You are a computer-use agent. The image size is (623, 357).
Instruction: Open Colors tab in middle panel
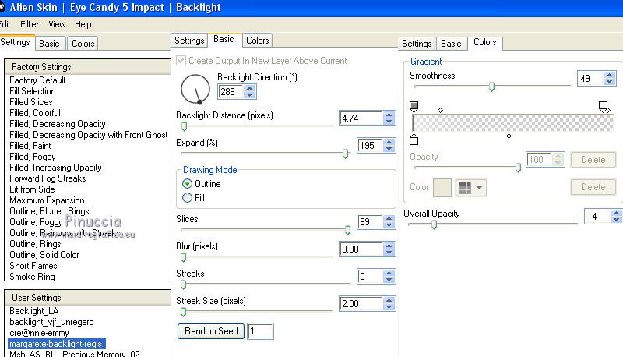coord(258,41)
